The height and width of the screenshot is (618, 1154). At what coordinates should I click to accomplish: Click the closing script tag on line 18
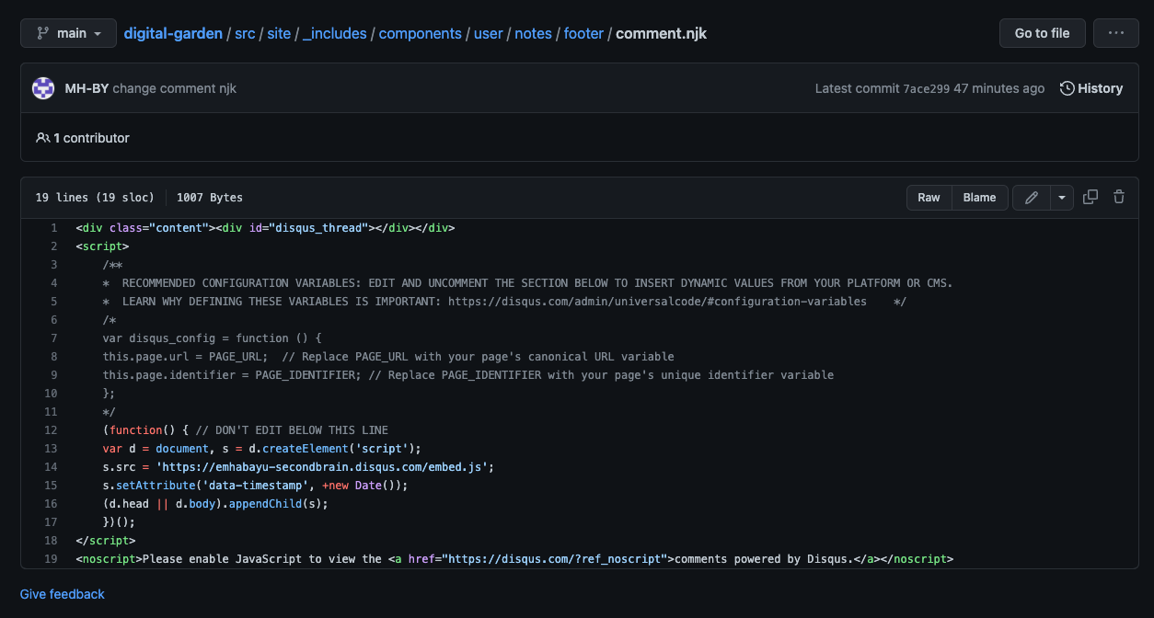(106, 541)
